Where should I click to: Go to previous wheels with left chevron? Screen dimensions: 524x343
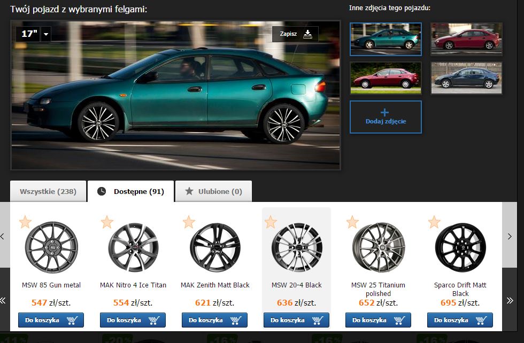pyautogui.click(x=2, y=237)
